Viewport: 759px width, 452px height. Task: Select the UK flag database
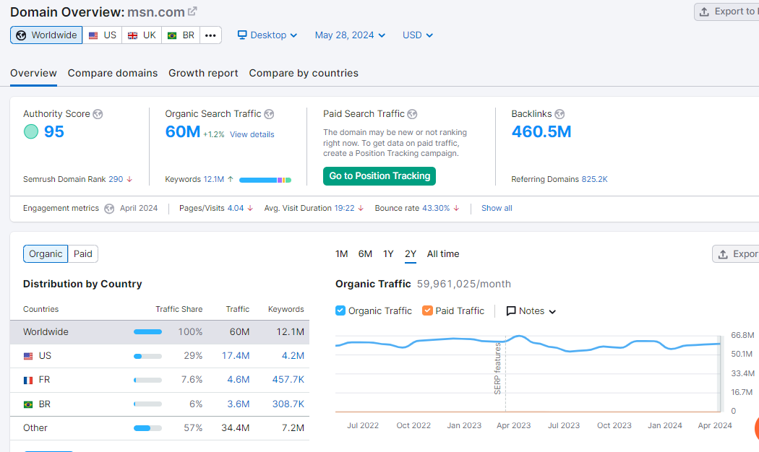click(142, 35)
